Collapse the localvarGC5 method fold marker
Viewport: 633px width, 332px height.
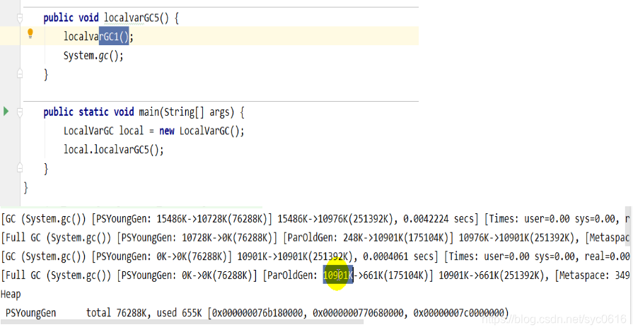[20, 18]
